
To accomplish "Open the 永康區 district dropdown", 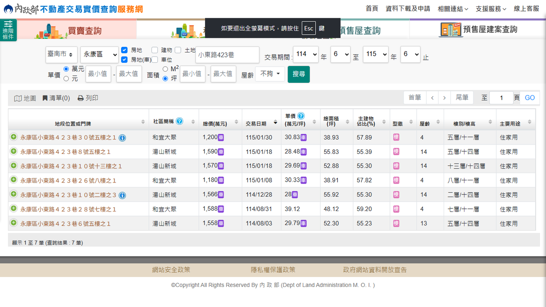I will click(x=99, y=55).
